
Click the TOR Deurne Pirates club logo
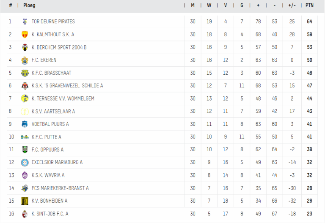tap(25, 22)
